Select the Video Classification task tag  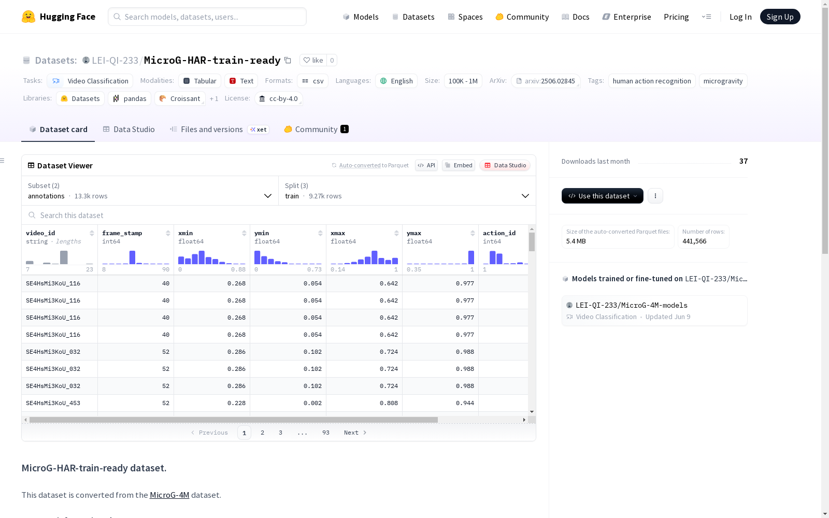tap(90, 81)
